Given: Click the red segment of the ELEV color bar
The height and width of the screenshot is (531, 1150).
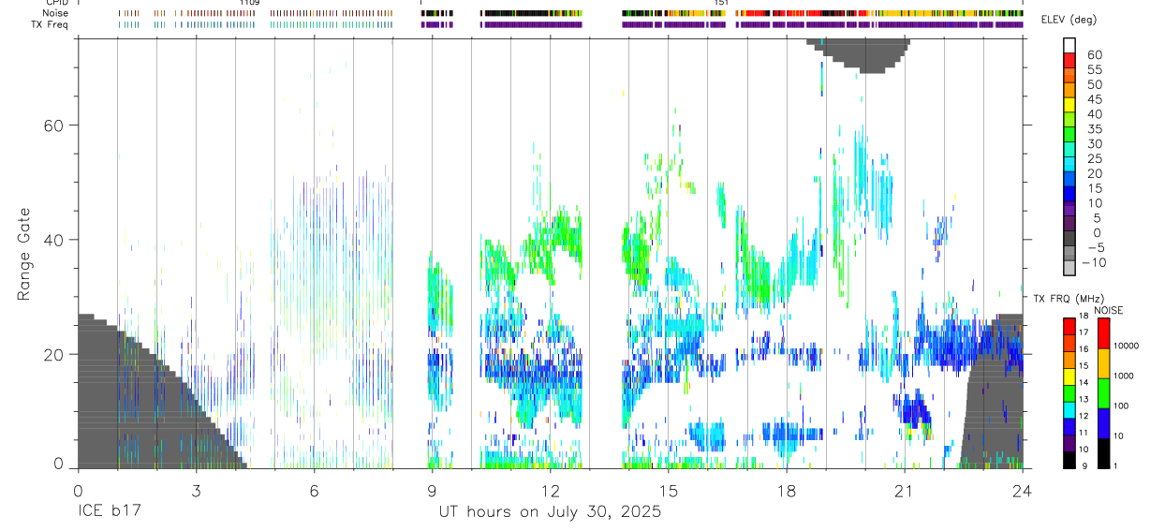Looking at the screenshot, I should pos(1069,59).
